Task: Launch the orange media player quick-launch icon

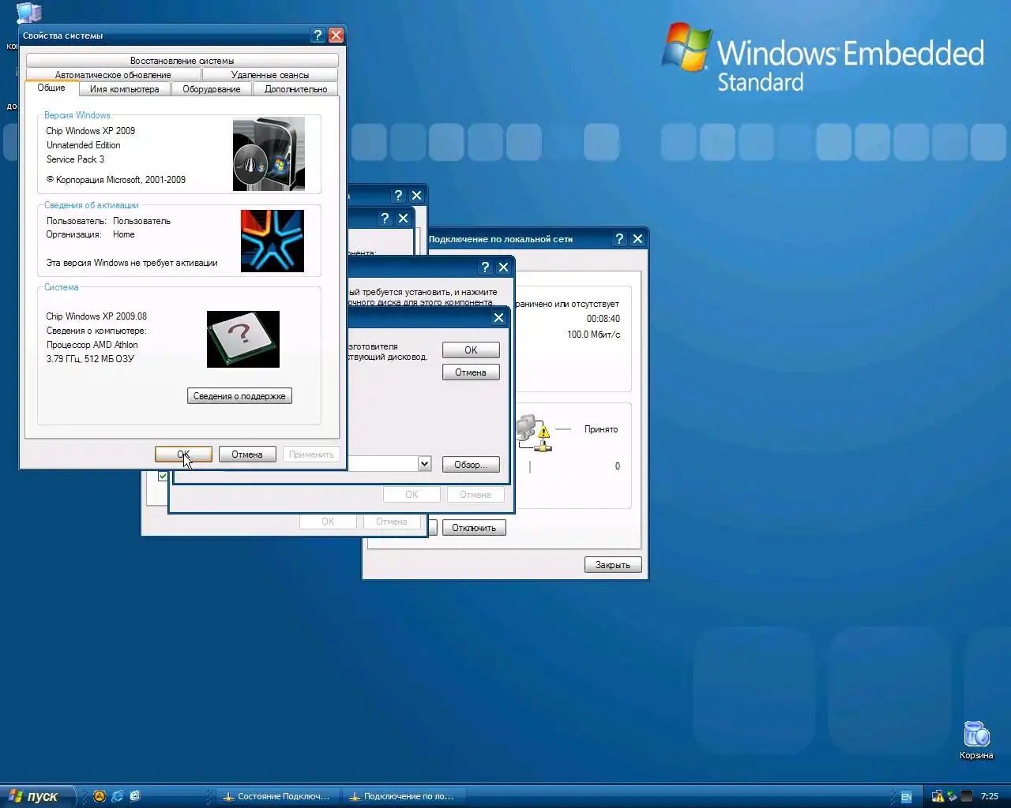Action: point(100,796)
